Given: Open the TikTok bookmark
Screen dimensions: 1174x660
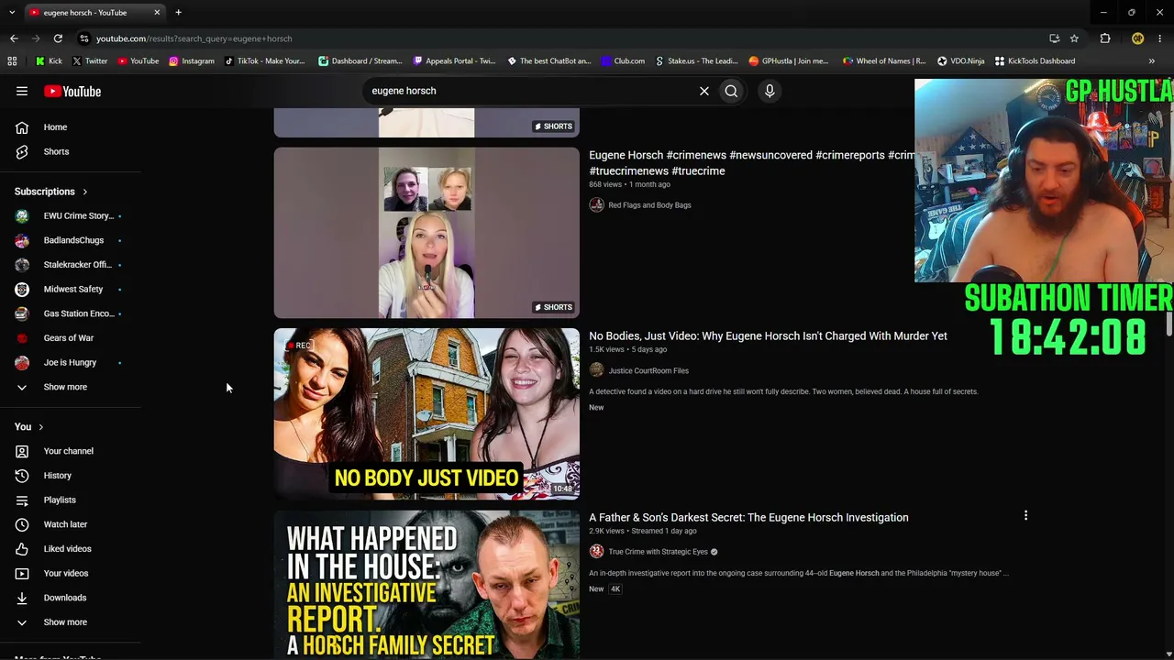Looking at the screenshot, I should coord(265,61).
